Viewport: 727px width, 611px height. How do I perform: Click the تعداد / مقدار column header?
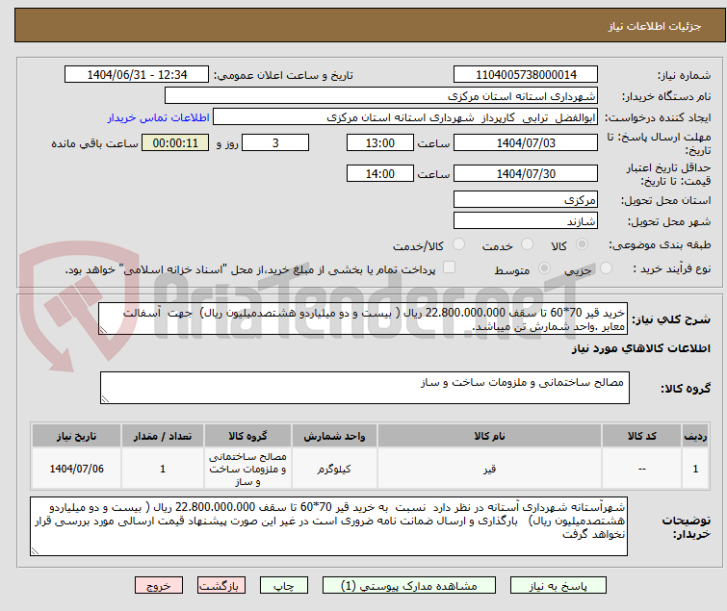163,436
